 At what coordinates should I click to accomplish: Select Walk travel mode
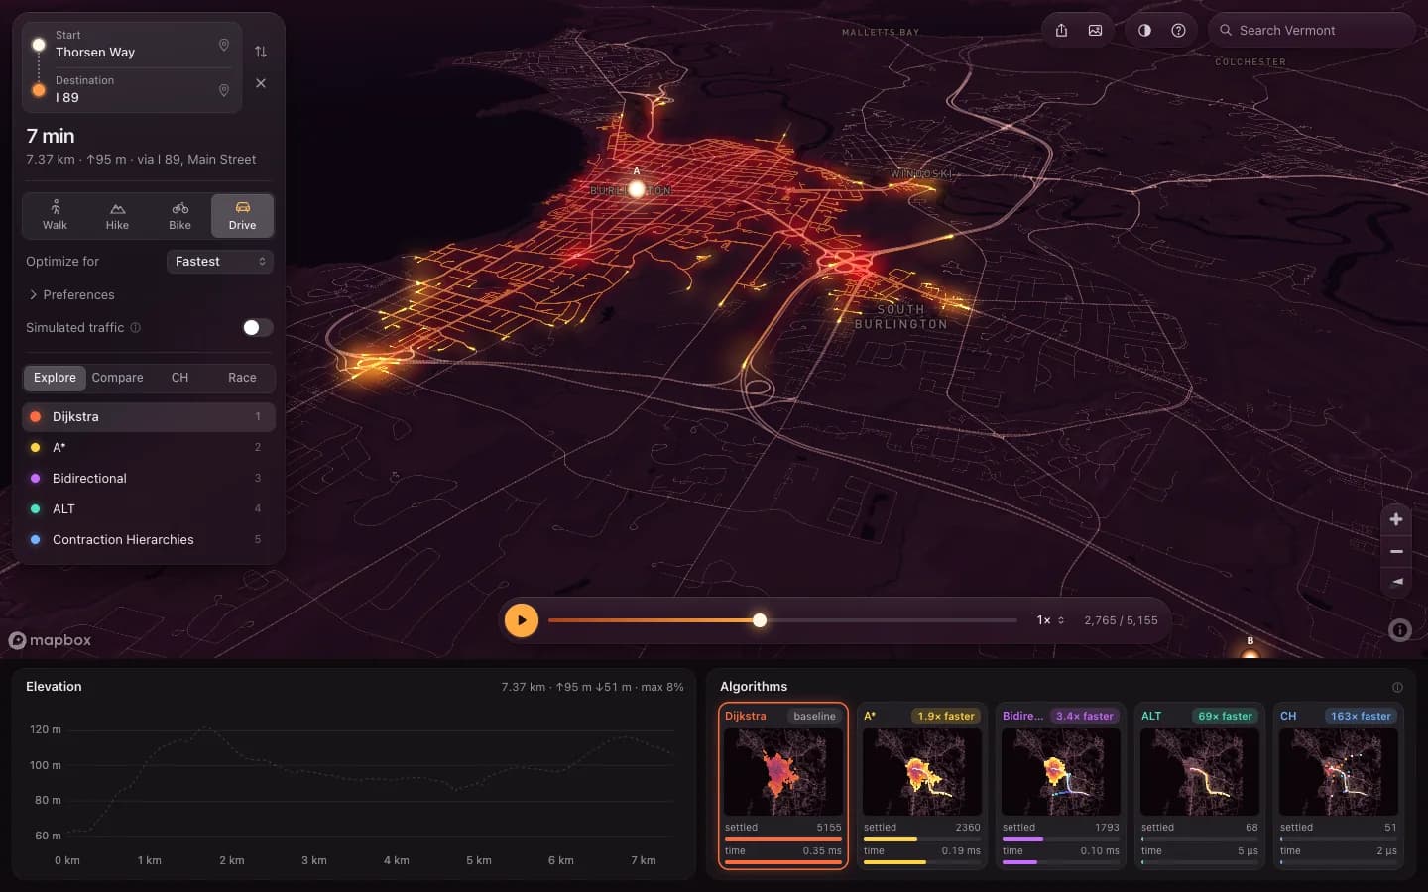tap(56, 215)
